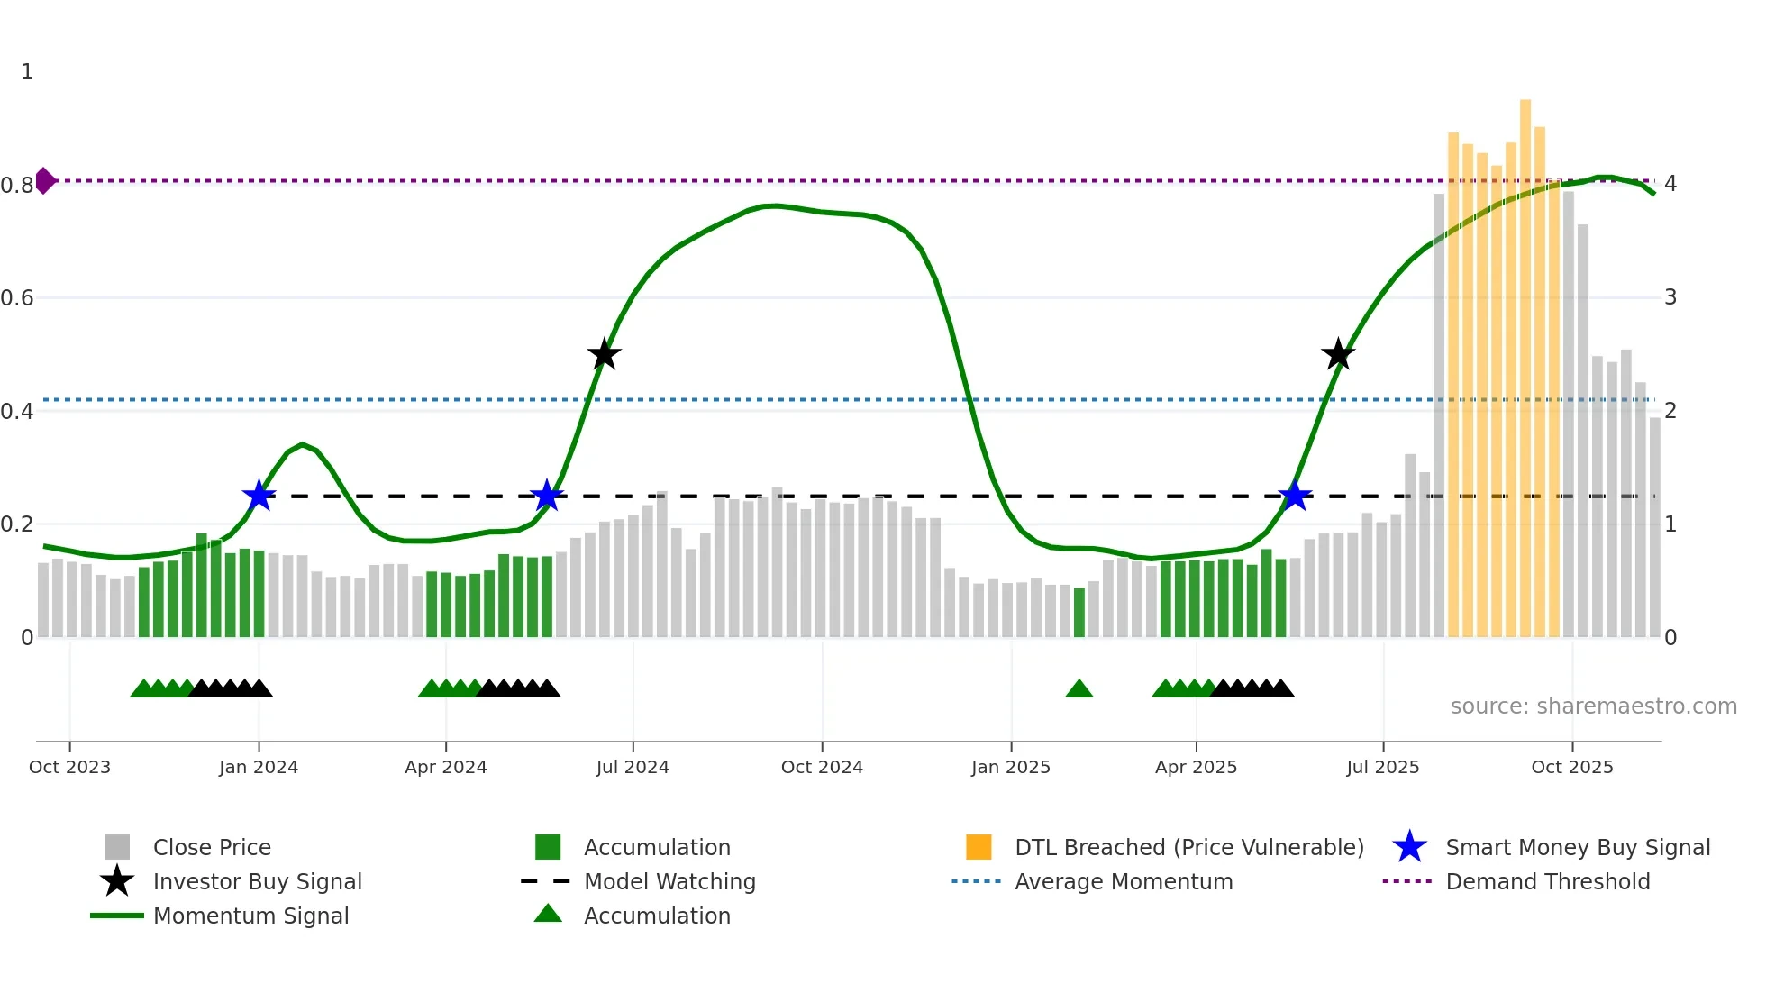
Task: Click the isolated green triangle after Jan 2025
Action: (x=1079, y=689)
